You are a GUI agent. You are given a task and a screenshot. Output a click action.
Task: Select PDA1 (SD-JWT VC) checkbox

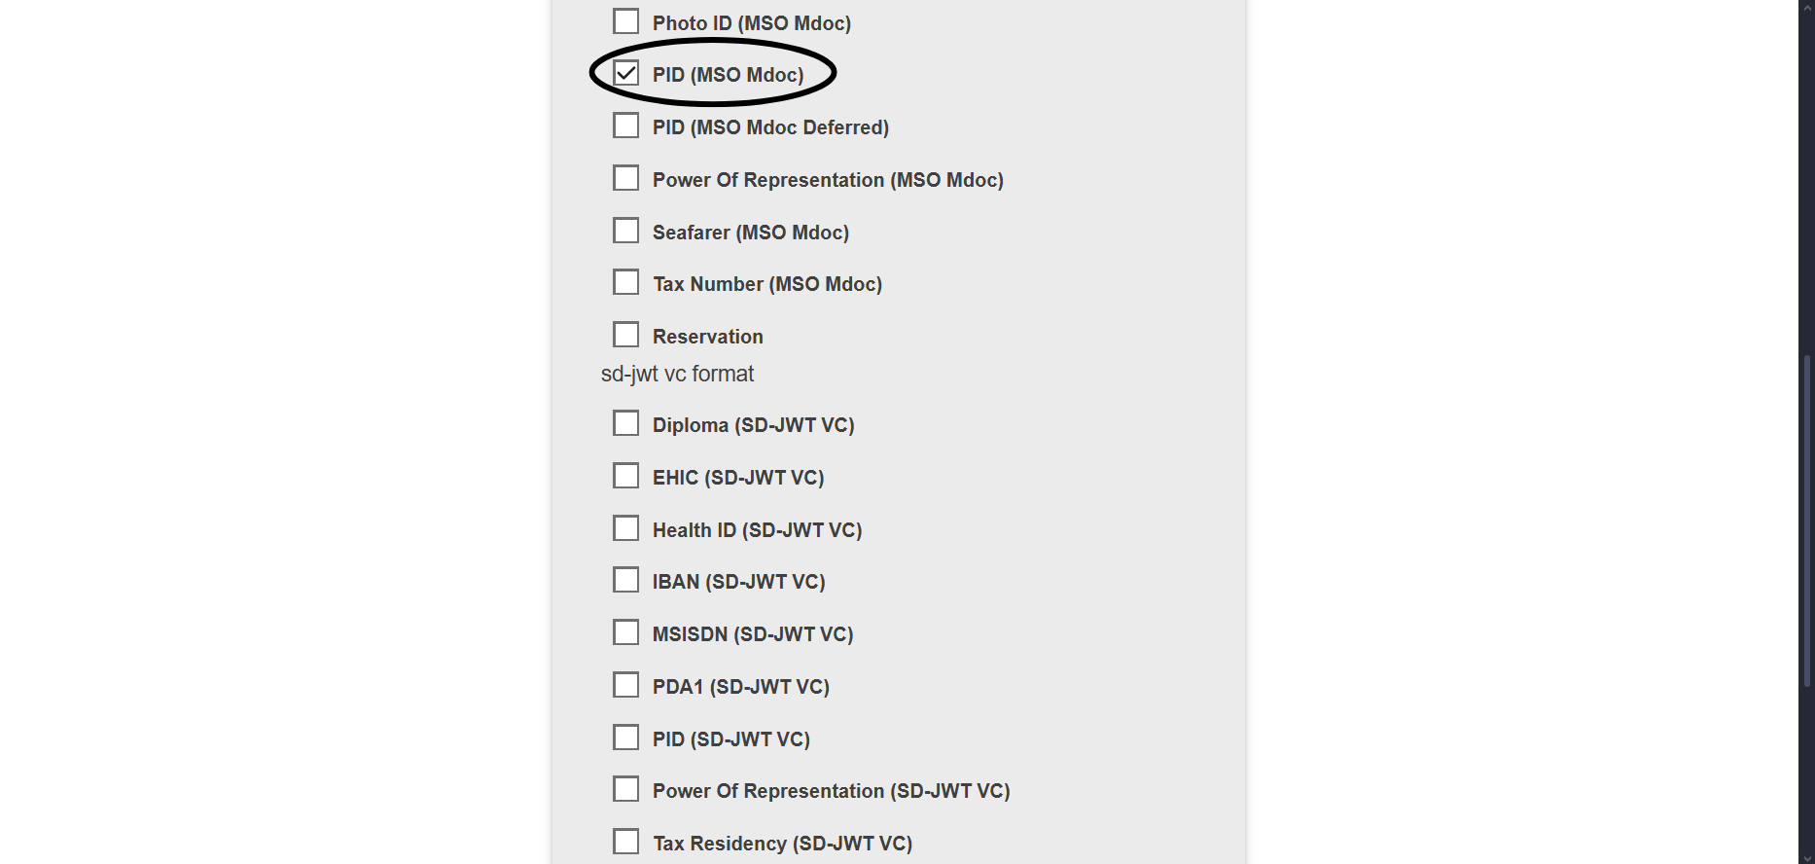pos(626,686)
